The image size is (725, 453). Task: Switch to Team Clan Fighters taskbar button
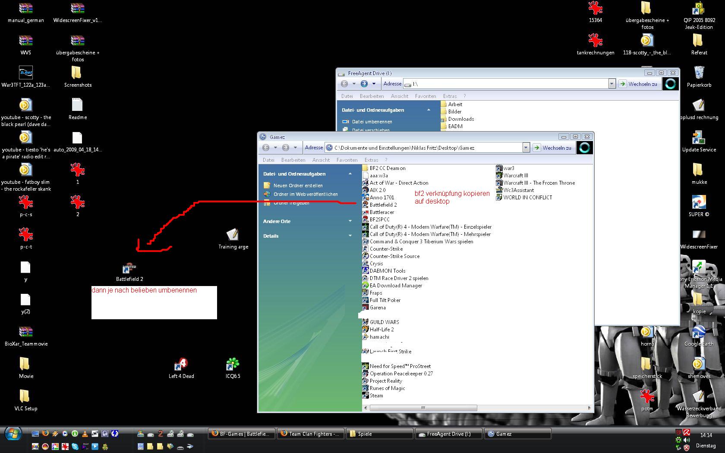point(310,434)
